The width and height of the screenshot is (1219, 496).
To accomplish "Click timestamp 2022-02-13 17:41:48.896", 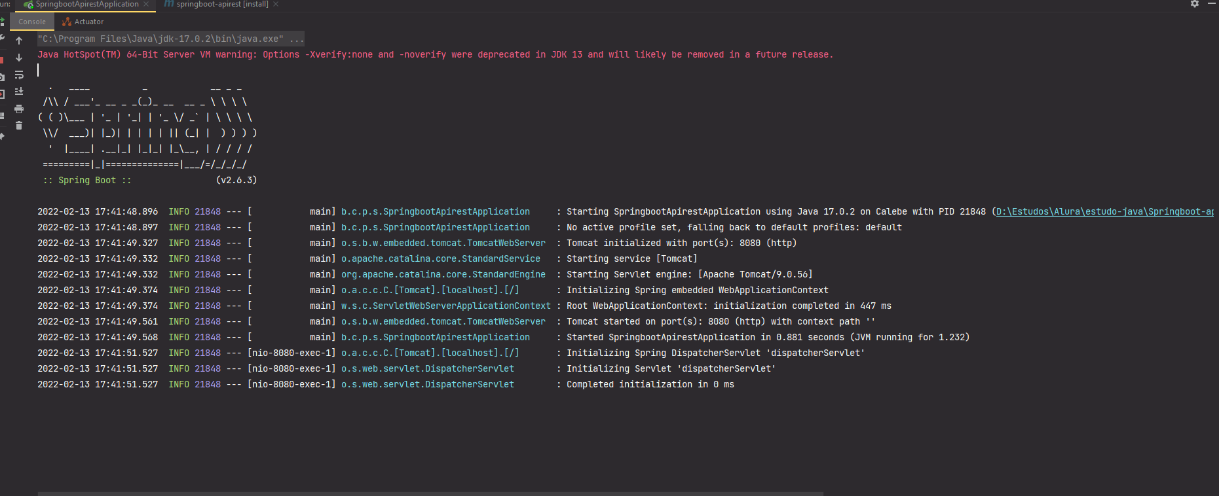I will (x=98, y=211).
